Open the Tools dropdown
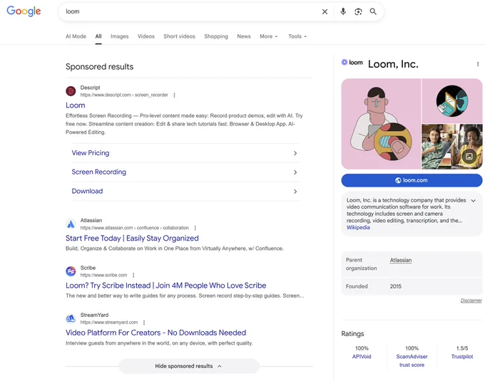485x381 pixels. coord(297,36)
